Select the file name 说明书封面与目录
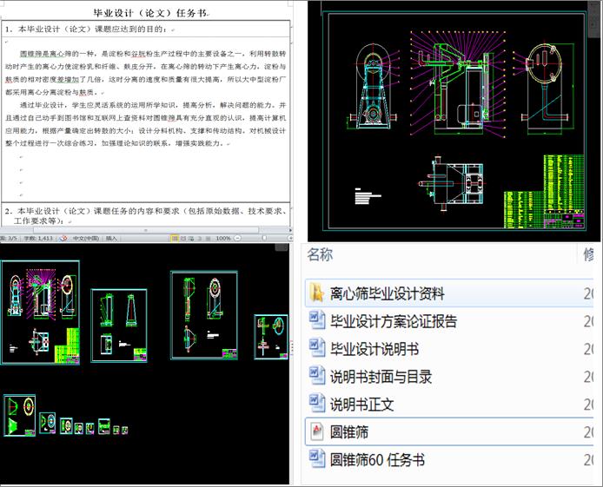Viewport: 603px width, 487px height. pyautogui.click(x=381, y=377)
